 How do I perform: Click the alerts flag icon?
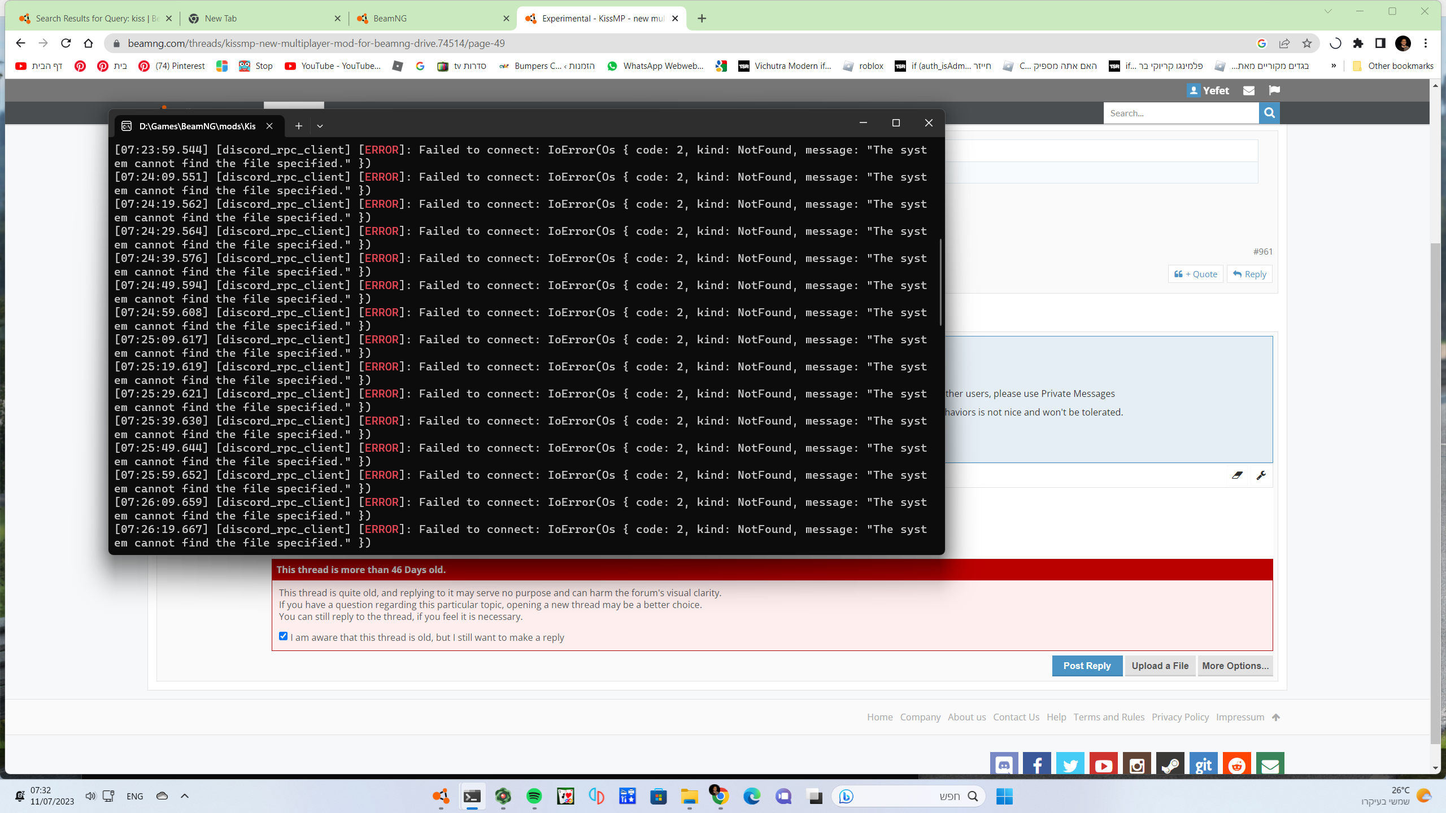point(1274,90)
